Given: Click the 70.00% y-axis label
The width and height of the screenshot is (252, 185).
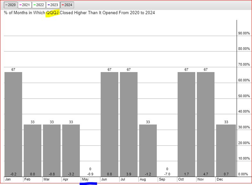Looking at the screenshot, I should (244, 65).
